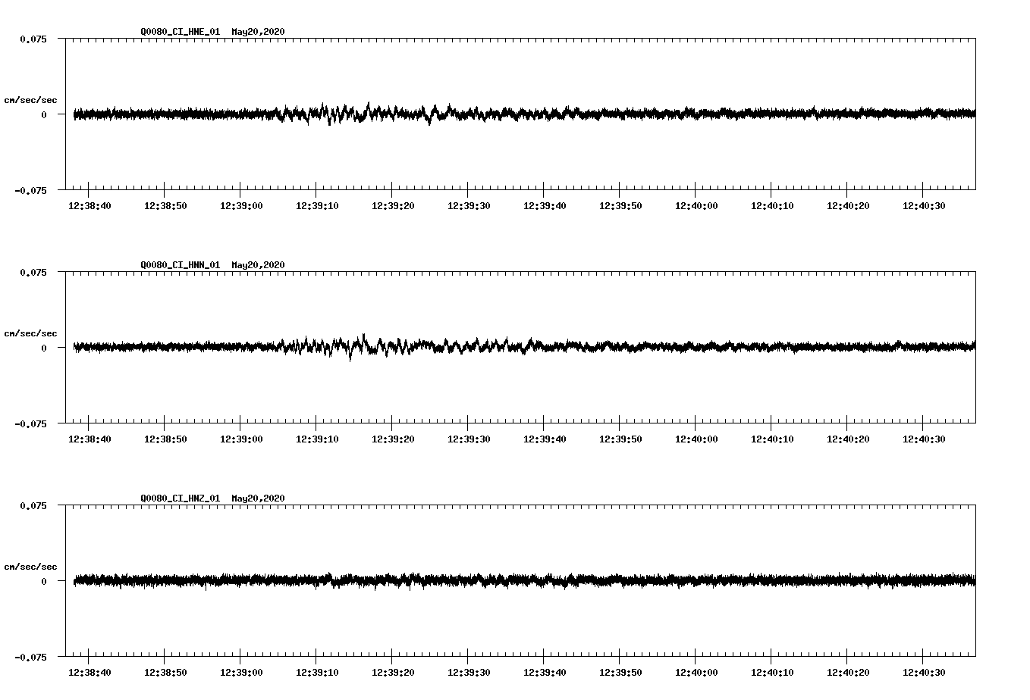The height and width of the screenshot is (700, 1030).
Task: Click 12:40:30 time label on HNE plot
Action: pyautogui.click(x=924, y=206)
